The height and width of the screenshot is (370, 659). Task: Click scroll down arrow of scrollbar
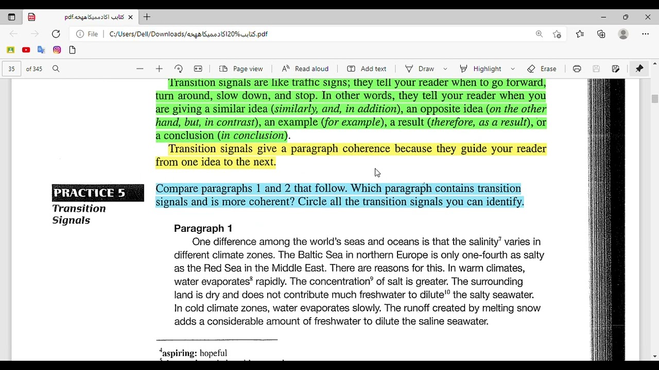tap(654, 356)
